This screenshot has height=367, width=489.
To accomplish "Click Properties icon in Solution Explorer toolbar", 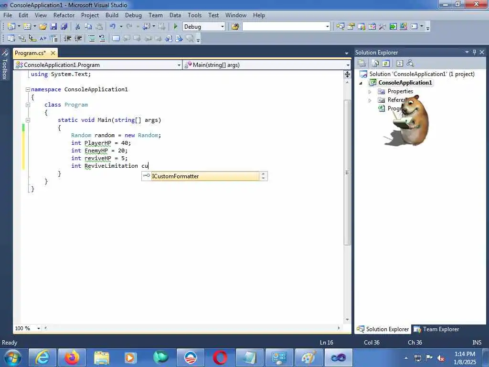I will tap(362, 64).
